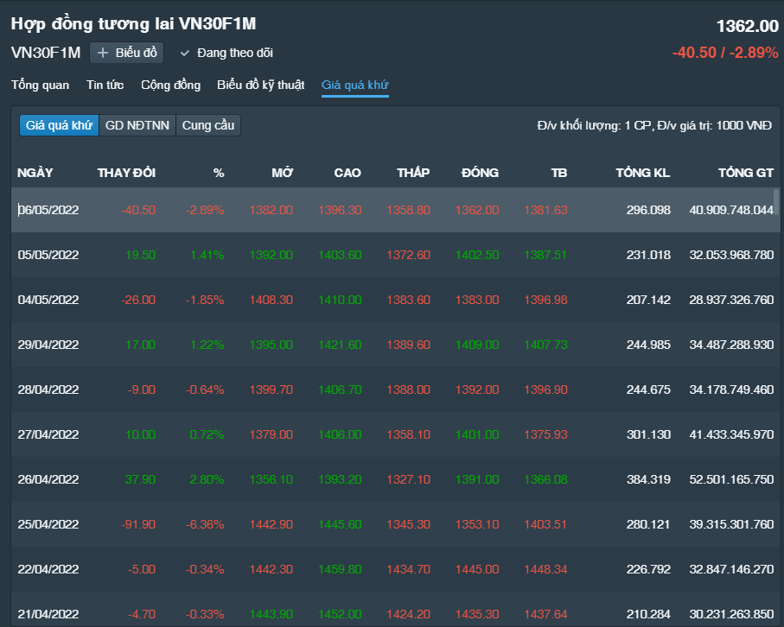Click the VN30F1M ticker symbol label
The image size is (784, 627).
click(46, 53)
